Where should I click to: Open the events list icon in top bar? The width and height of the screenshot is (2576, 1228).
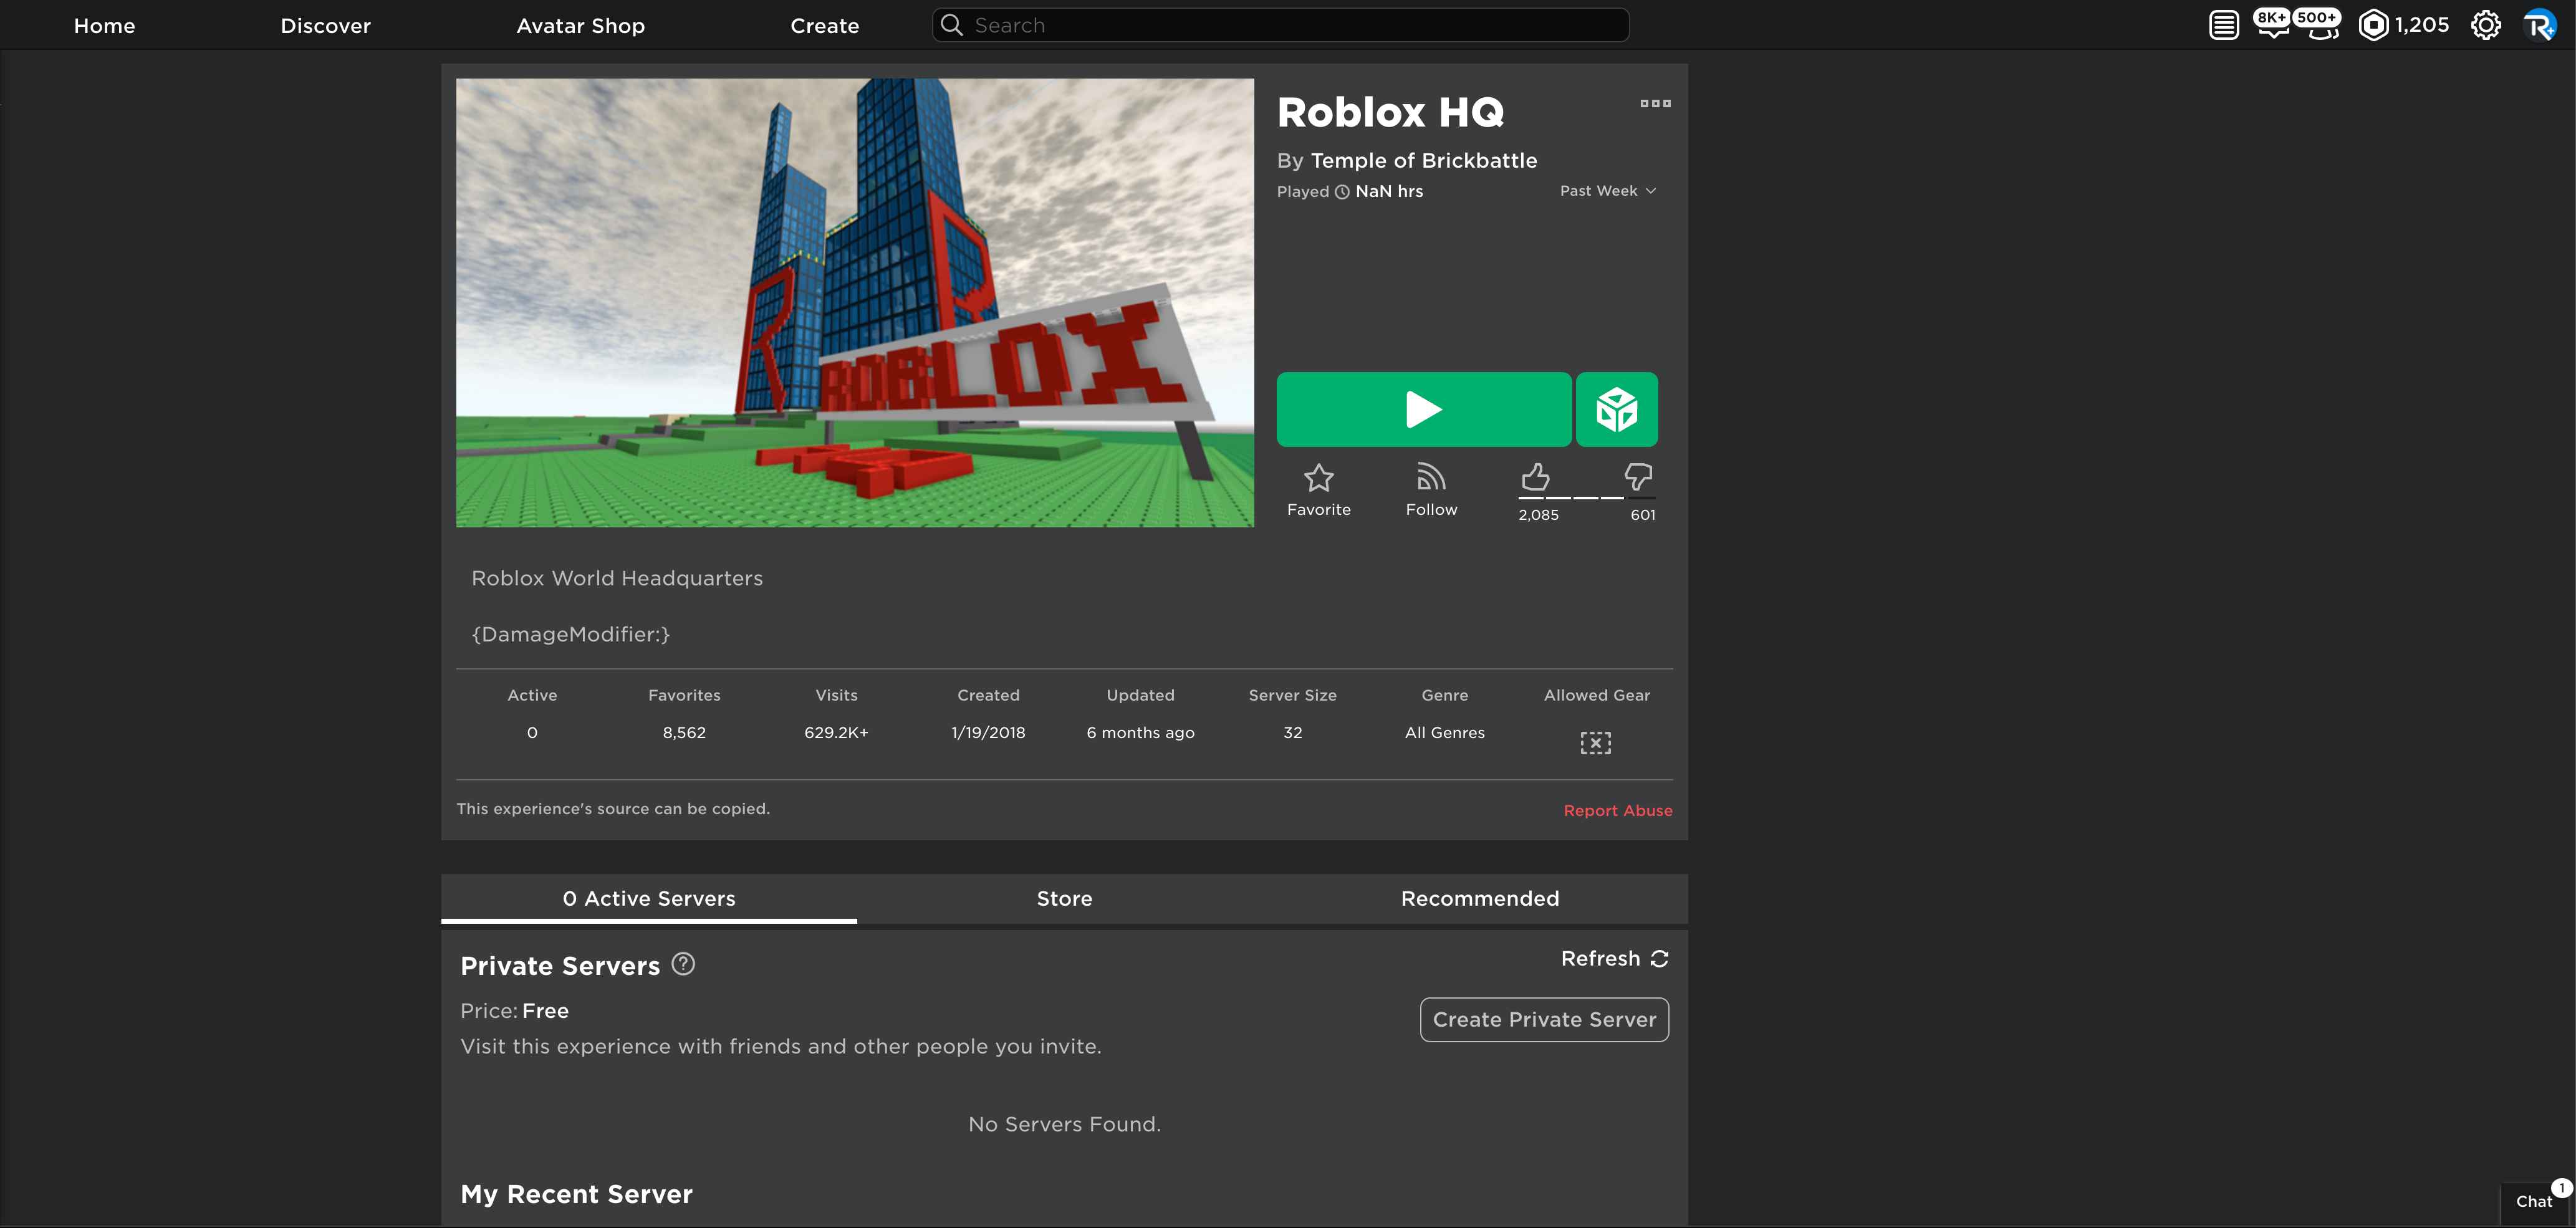point(2224,24)
